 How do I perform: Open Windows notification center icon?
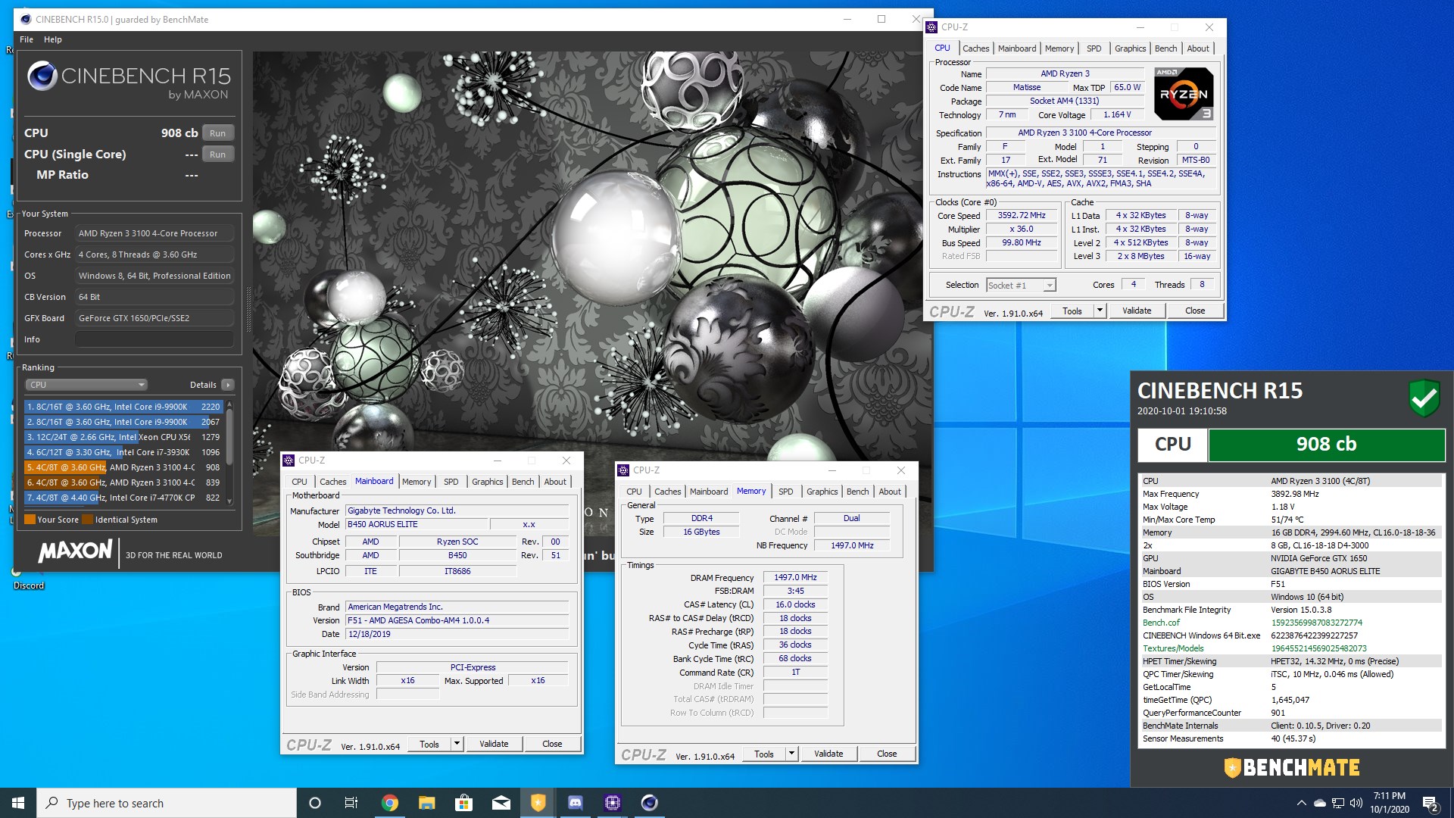1431,803
